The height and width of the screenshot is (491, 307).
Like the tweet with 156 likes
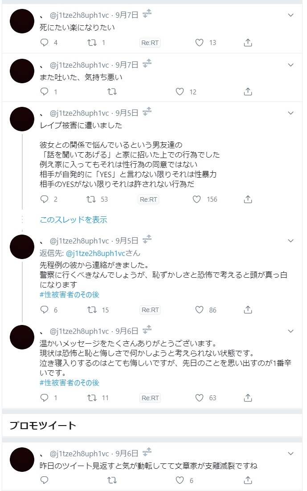[197, 199]
